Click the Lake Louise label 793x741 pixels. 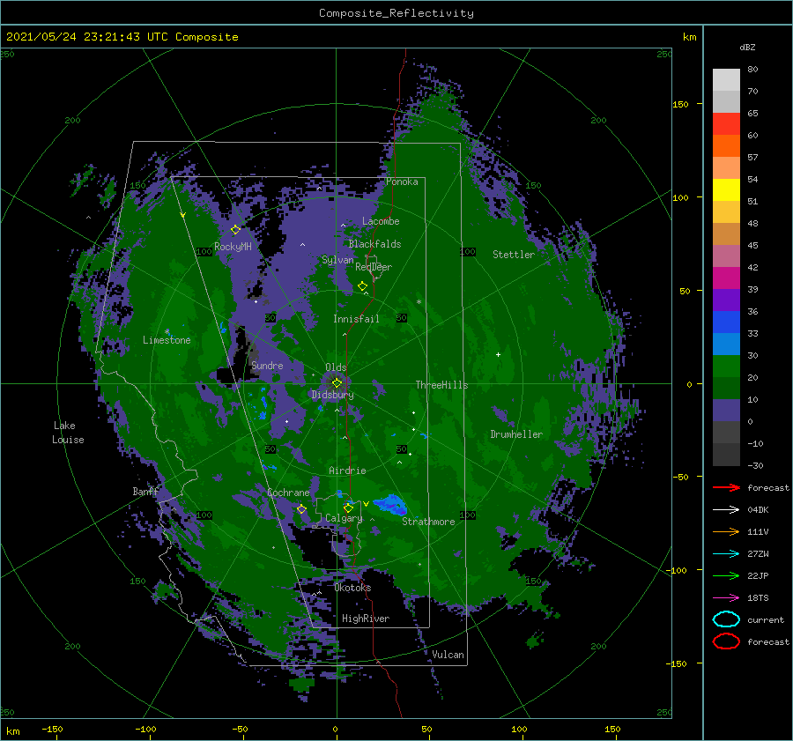68,433
